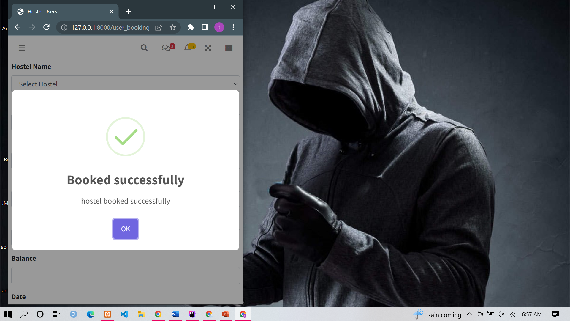The width and height of the screenshot is (570, 321).
Task: Bookmark this page with star icon
Action: click(x=173, y=27)
